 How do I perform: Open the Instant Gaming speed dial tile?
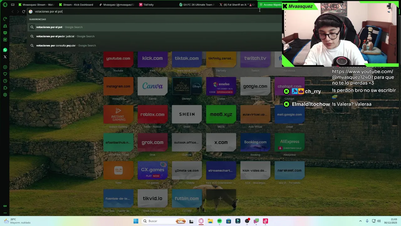(118, 114)
